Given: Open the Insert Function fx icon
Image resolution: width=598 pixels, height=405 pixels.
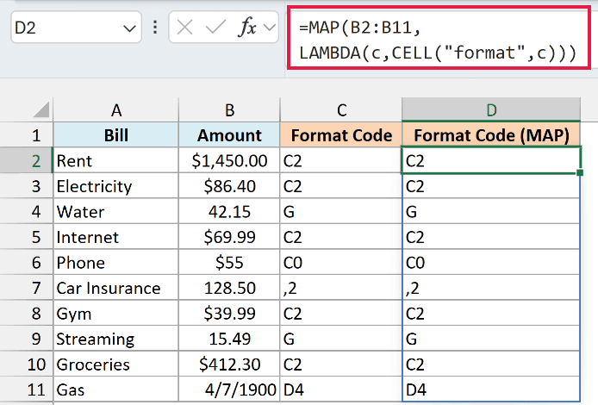Looking at the screenshot, I should tap(247, 28).
